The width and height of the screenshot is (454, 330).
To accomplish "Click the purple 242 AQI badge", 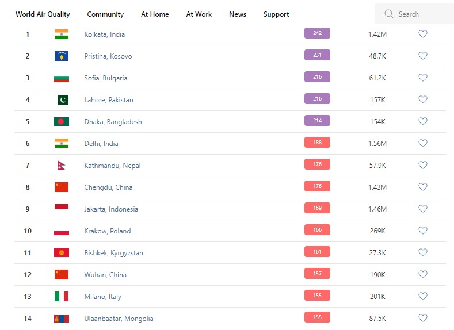I will tap(317, 33).
